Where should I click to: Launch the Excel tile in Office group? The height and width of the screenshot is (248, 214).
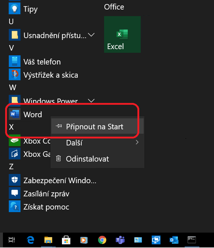(122, 34)
